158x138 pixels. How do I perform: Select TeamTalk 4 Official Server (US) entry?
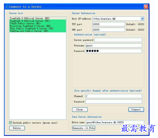(38, 21)
